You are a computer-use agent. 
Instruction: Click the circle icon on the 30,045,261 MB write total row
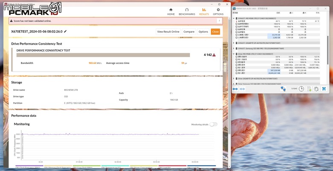click(x=237, y=73)
